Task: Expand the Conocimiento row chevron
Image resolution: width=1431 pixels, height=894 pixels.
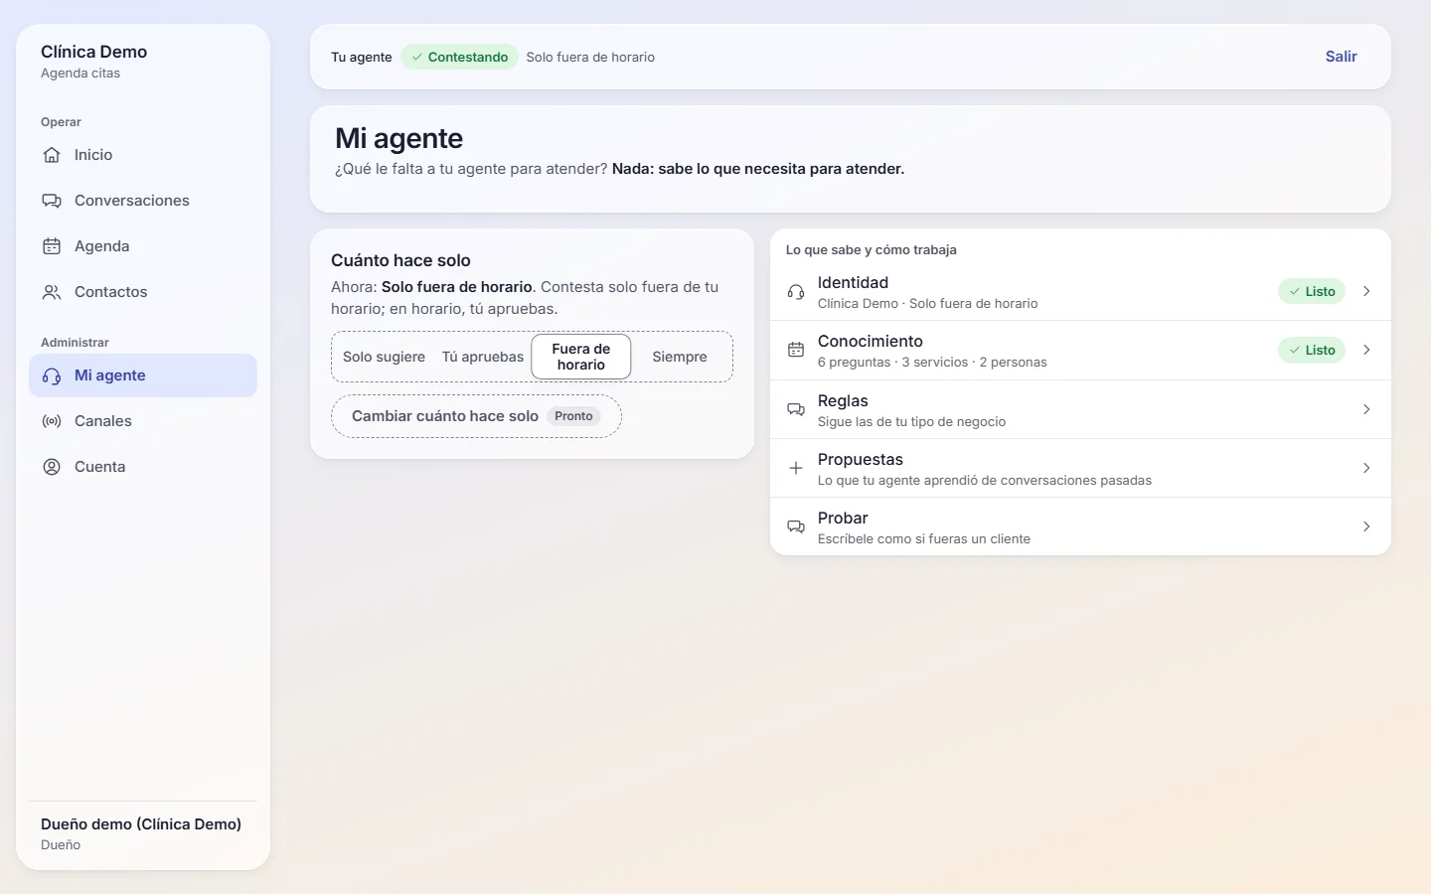Action: (x=1366, y=351)
